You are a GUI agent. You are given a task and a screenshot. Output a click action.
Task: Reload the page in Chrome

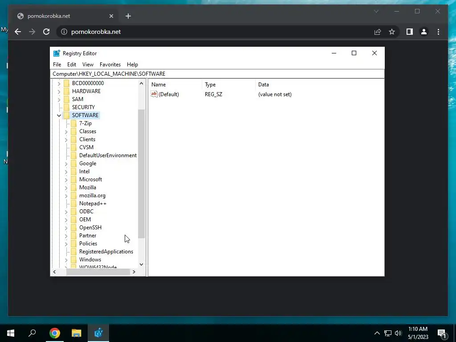click(46, 32)
